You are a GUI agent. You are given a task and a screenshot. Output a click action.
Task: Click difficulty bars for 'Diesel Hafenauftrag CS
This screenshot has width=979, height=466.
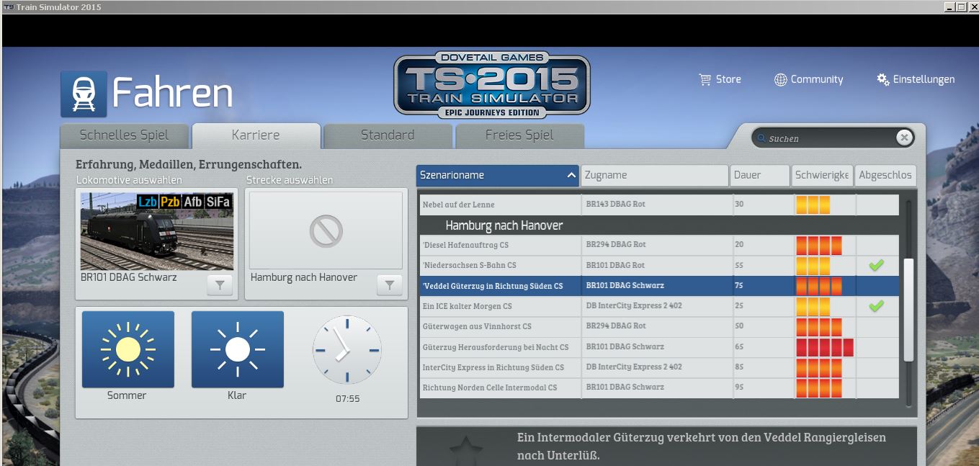click(x=819, y=246)
